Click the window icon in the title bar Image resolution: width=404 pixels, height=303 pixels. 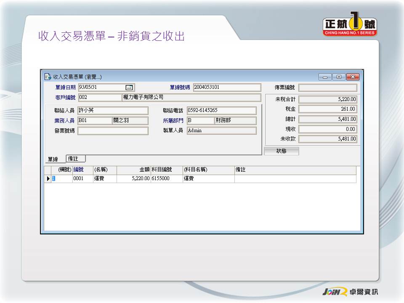tap(48, 77)
